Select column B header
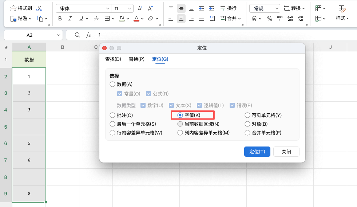 62,47
